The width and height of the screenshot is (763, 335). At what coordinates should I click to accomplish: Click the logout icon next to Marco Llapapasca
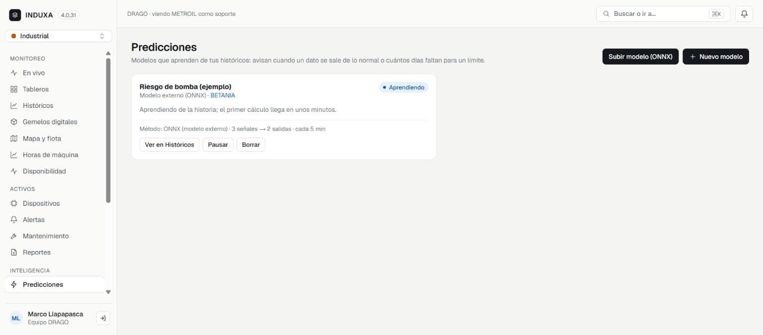(x=103, y=318)
